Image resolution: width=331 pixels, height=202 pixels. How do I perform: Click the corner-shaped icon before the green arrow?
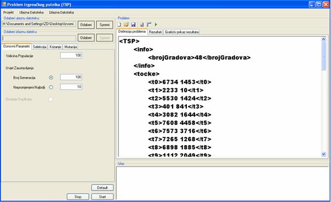(149, 25)
